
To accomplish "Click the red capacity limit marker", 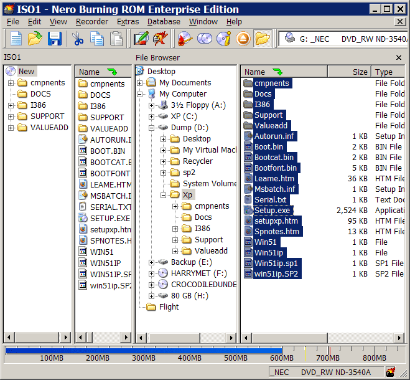I will tap(330, 354).
